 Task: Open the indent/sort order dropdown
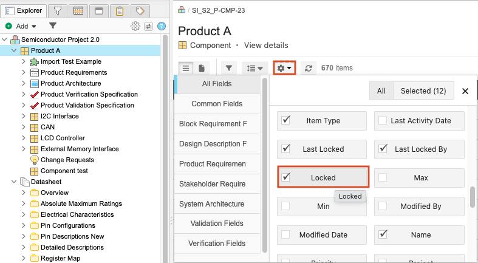point(255,68)
